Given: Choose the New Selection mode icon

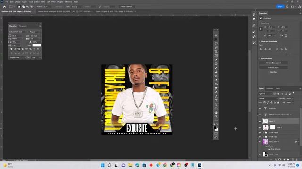Looking at the screenshot, I should click(x=19, y=7).
